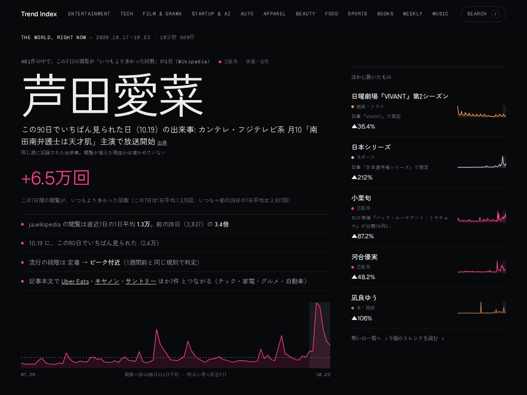The image size is (527, 395).
Task: Open the WEEKLY nav item
Action: (413, 14)
